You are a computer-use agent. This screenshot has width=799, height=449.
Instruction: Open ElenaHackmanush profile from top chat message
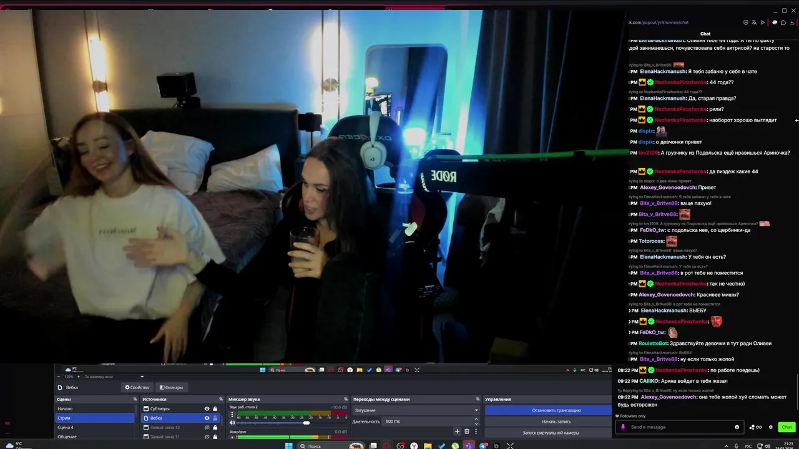pyautogui.click(x=661, y=41)
